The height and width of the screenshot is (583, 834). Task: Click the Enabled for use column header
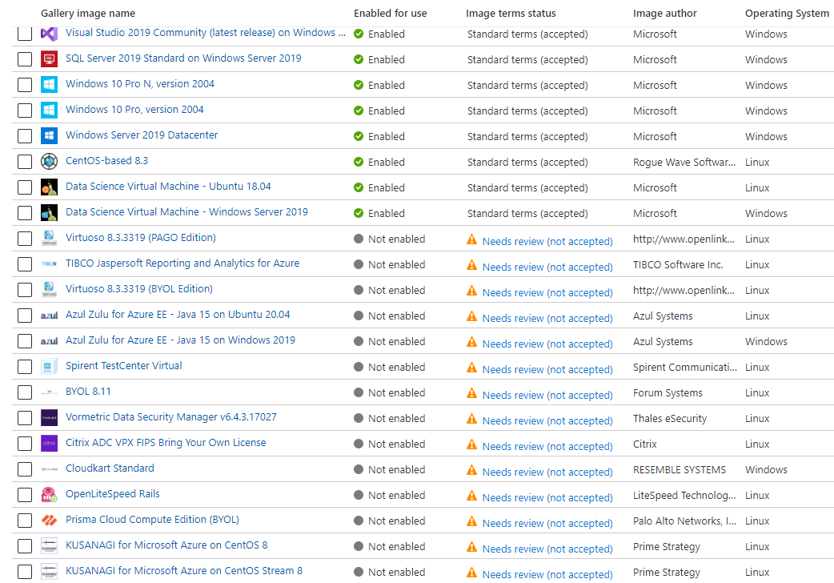(391, 13)
